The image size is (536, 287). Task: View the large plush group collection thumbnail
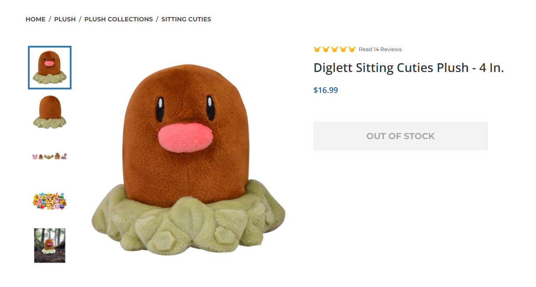click(50, 201)
